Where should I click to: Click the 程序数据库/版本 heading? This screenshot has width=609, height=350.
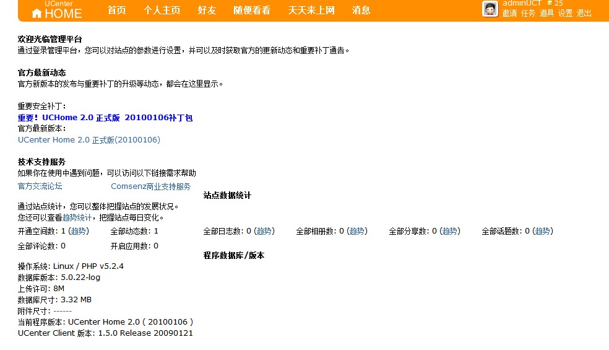coord(234,255)
